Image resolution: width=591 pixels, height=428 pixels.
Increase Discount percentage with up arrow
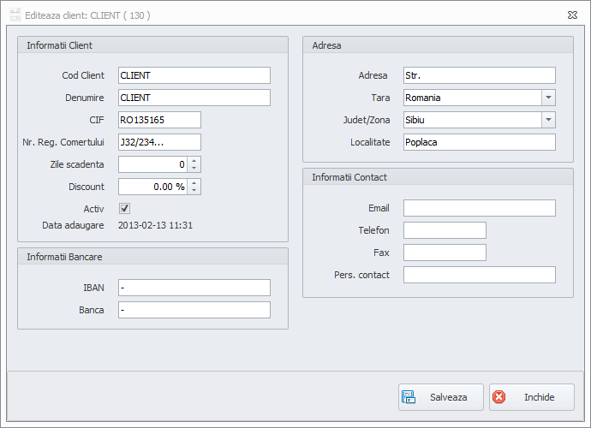coord(194,183)
